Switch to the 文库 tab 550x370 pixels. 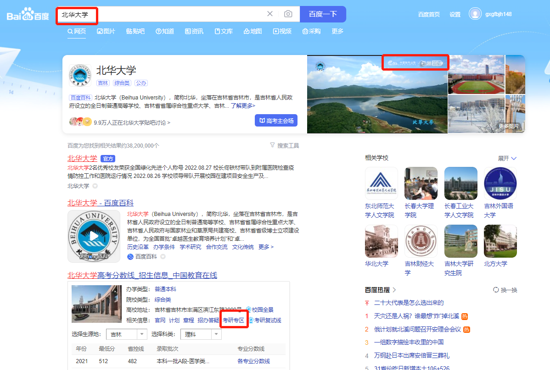[224, 31]
